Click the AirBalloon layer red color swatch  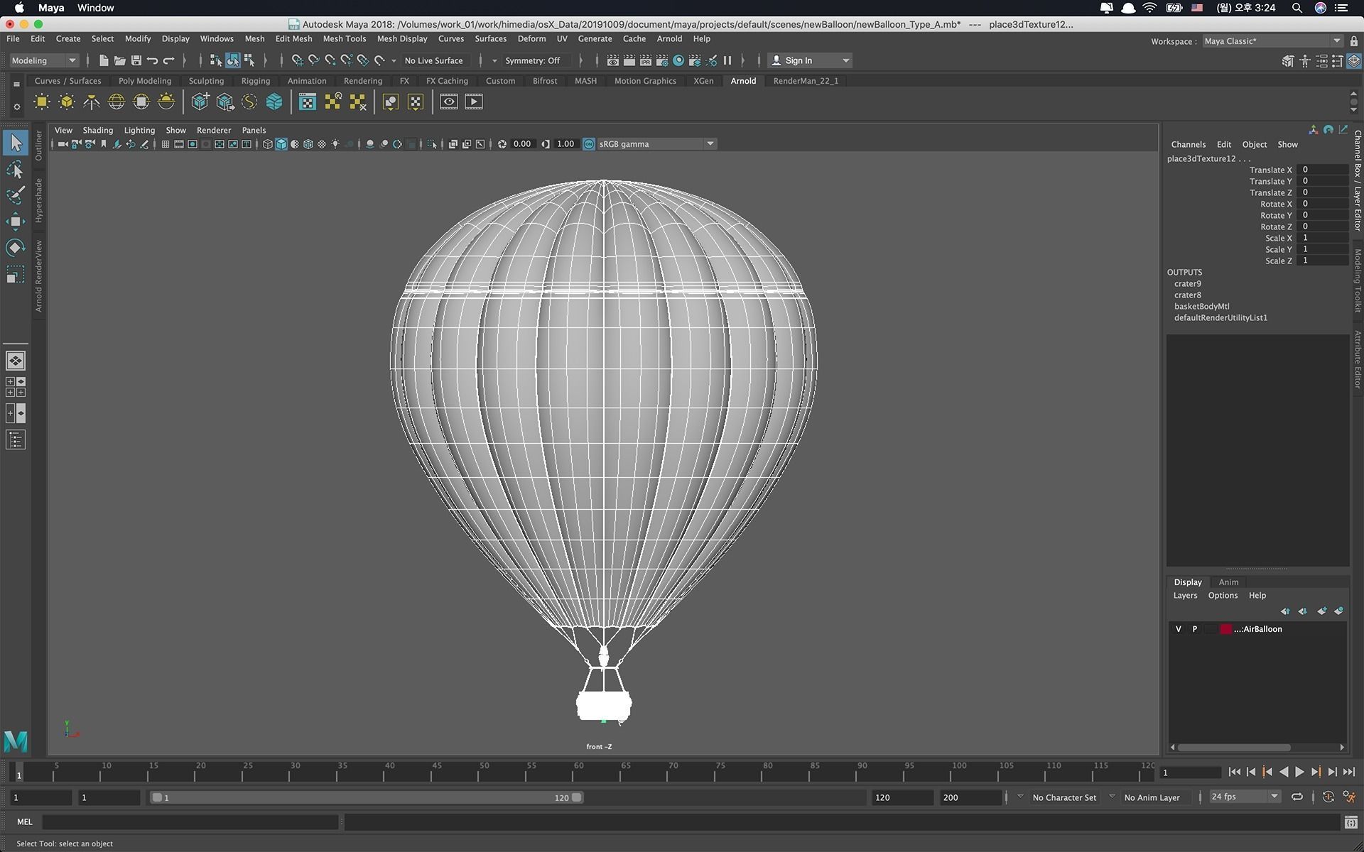[x=1225, y=629]
